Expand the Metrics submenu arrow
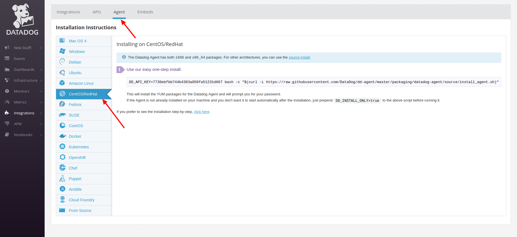 click(x=41, y=102)
